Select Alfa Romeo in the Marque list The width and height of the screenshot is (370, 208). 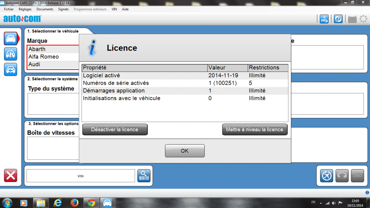point(53,57)
